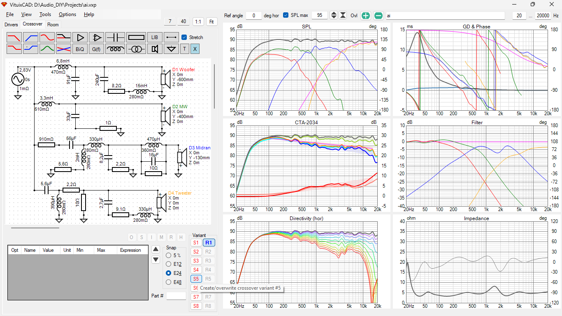Screen dimensions: 562x316
Task: Select the green peak filter icon
Action: coord(47,49)
